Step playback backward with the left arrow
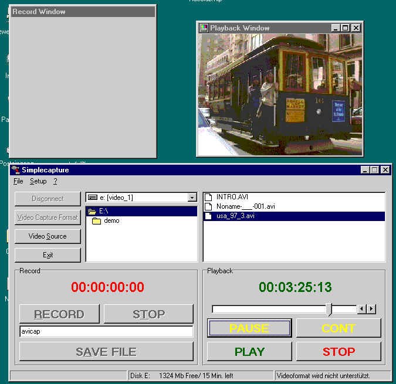The image size is (396, 384). 361,309
